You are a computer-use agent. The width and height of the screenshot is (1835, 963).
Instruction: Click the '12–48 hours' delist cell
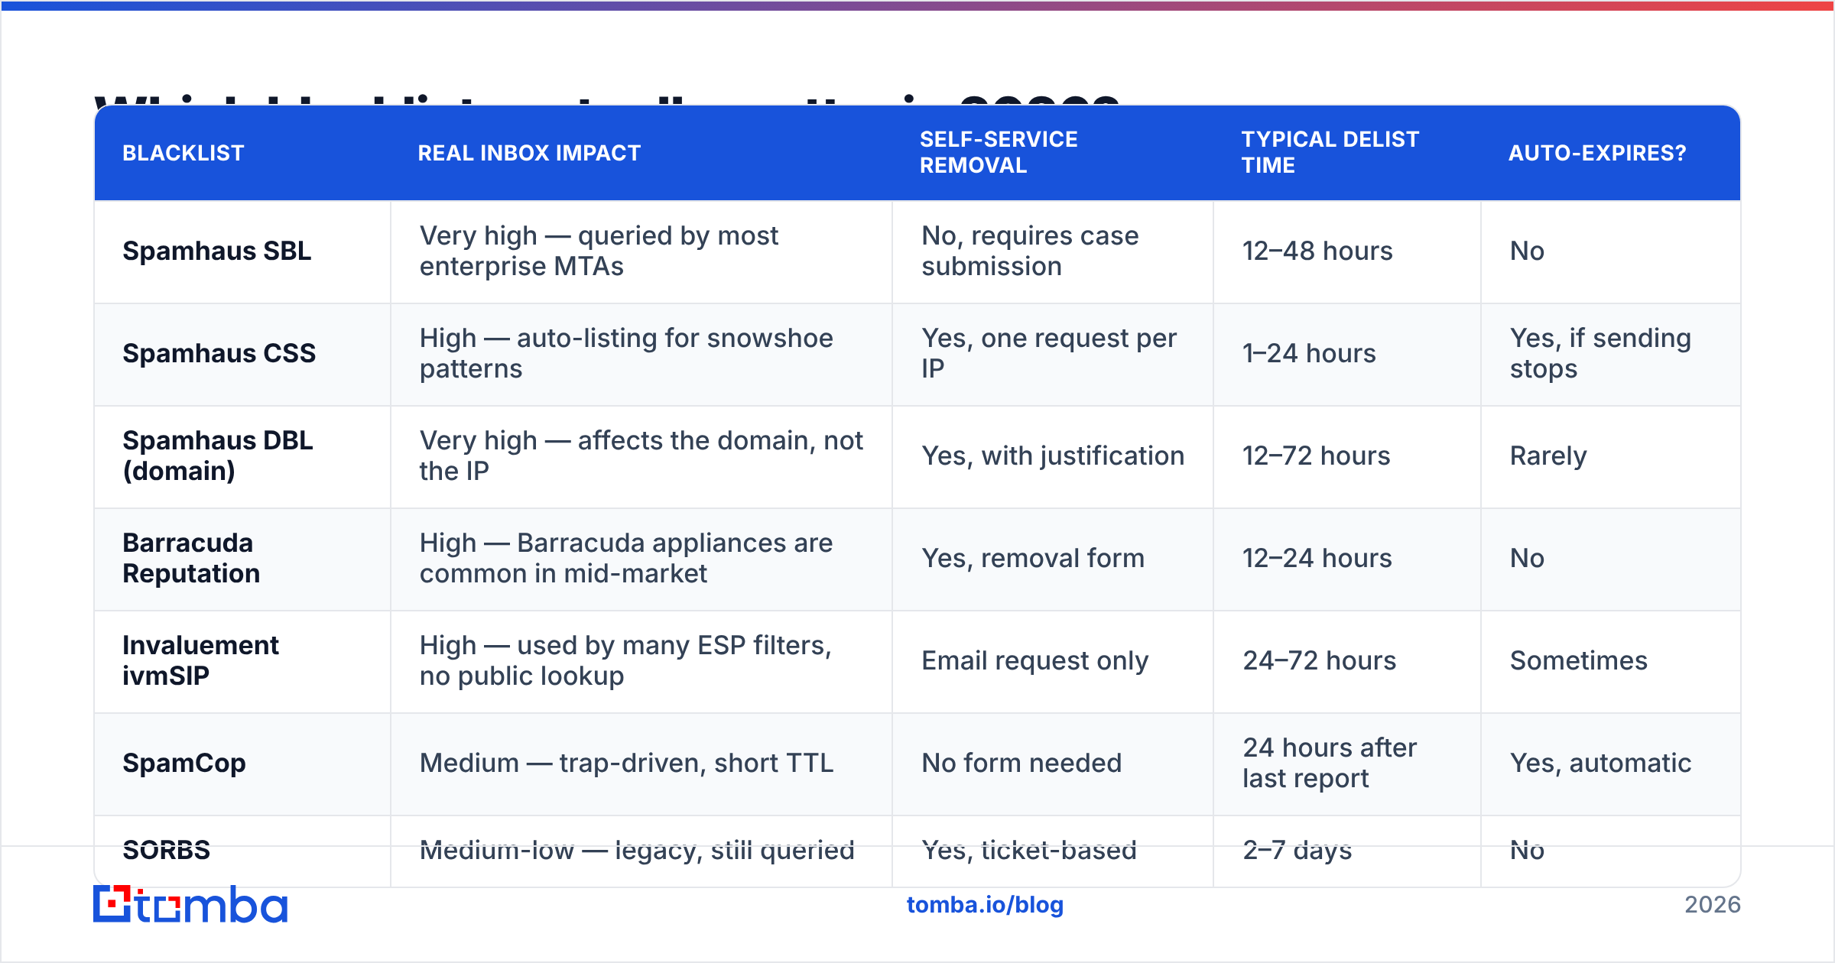[1317, 251]
